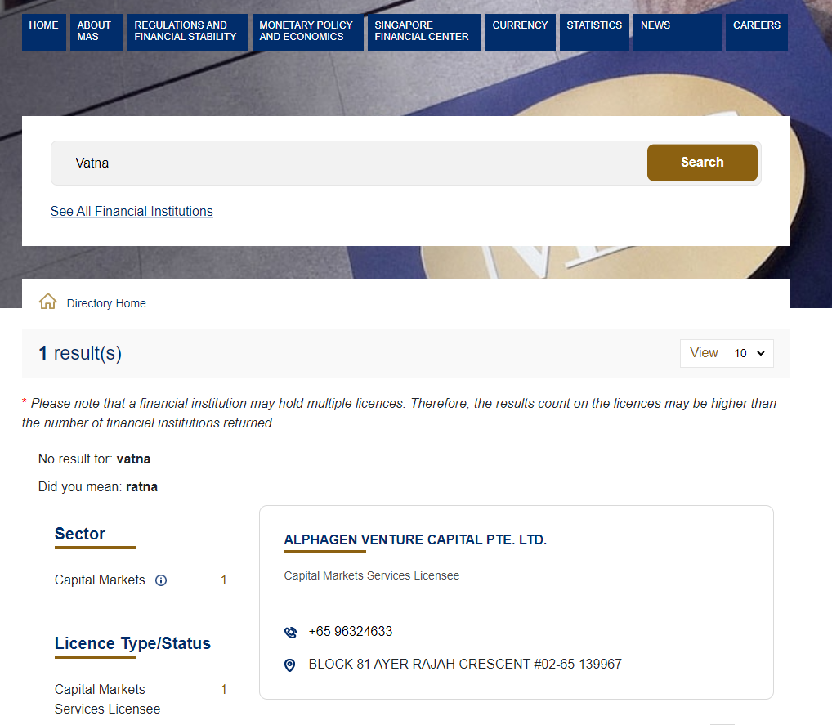
Task: Go to Singapore Financial Center menu
Action: (422, 32)
